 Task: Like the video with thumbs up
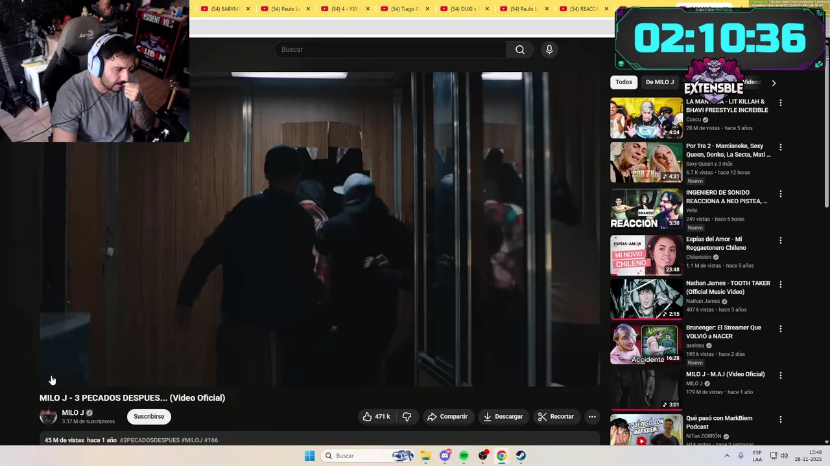(376, 417)
